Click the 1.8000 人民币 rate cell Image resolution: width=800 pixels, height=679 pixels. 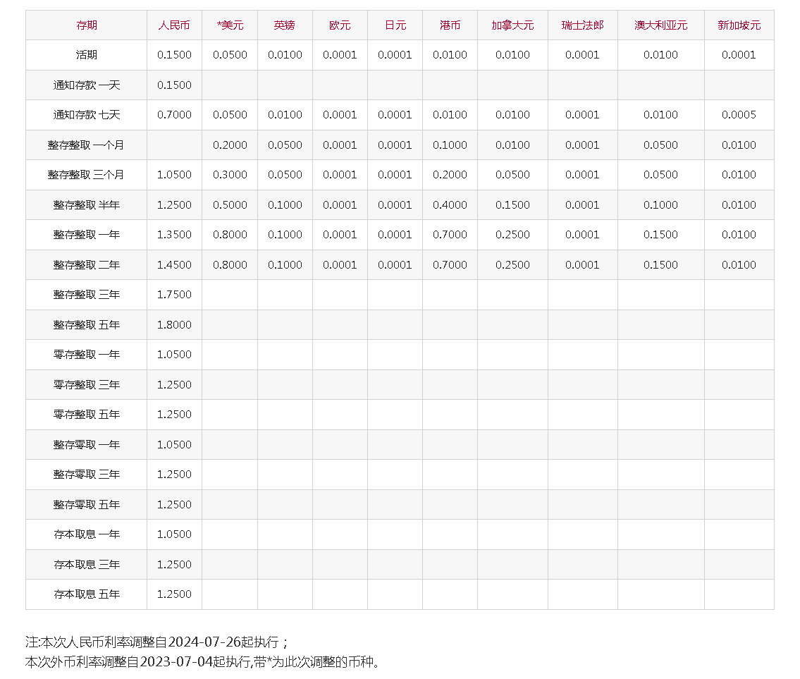tap(174, 325)
